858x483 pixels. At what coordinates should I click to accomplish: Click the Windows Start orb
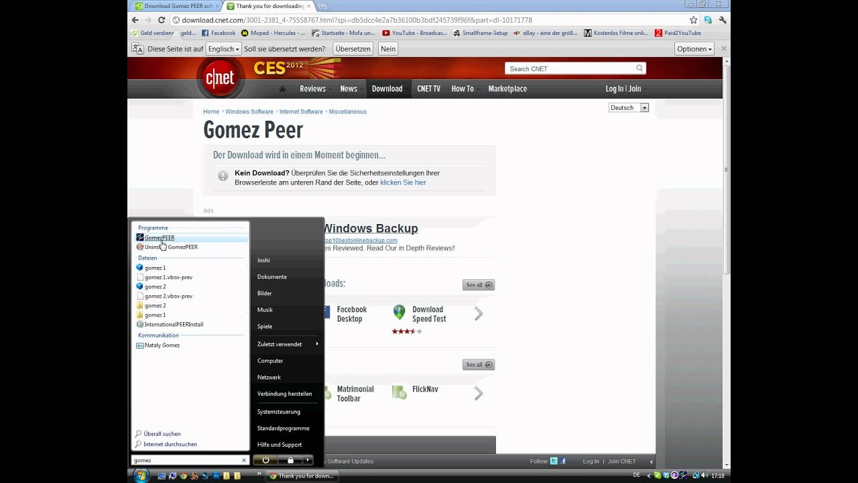141,476
